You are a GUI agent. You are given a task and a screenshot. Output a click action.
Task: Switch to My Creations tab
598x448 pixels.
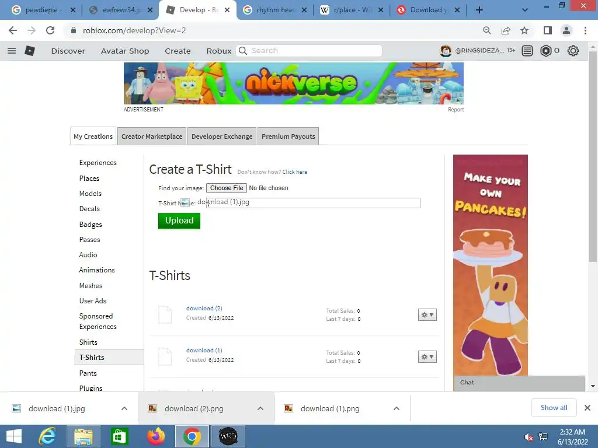click(93, 136)
